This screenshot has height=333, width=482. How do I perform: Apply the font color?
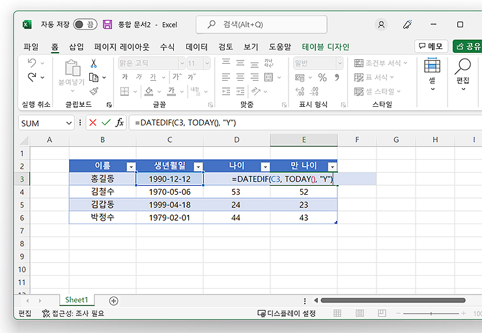[x=171, y=91]
